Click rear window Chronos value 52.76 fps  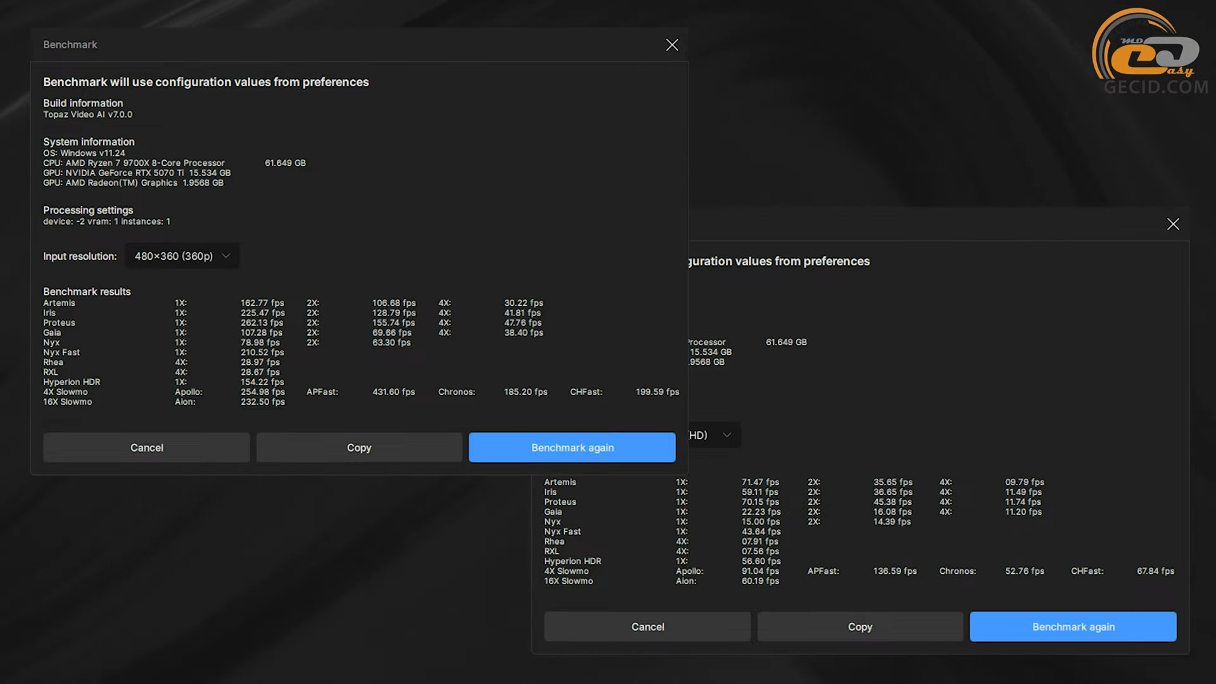pos(1024,571)
